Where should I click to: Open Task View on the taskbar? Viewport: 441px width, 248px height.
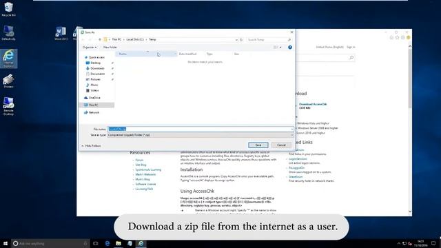tap(96, 243)
